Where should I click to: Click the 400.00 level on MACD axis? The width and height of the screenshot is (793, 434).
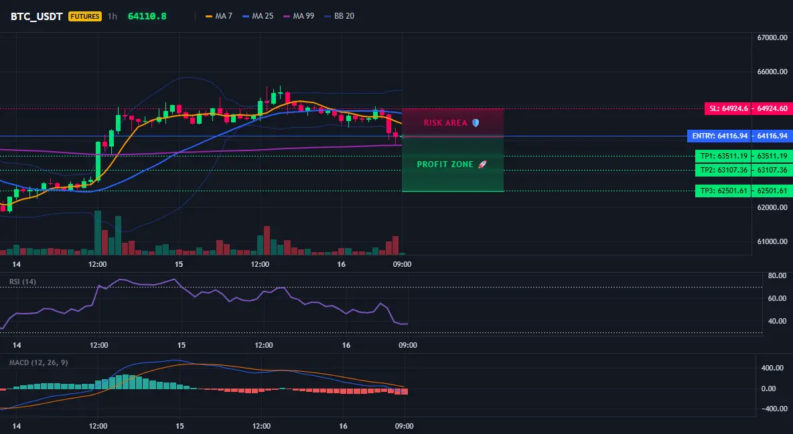[772, 368]
